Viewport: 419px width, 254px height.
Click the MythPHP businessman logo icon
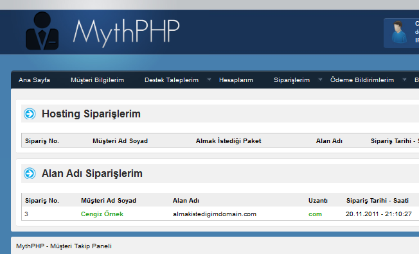click(x=42, y=31)
